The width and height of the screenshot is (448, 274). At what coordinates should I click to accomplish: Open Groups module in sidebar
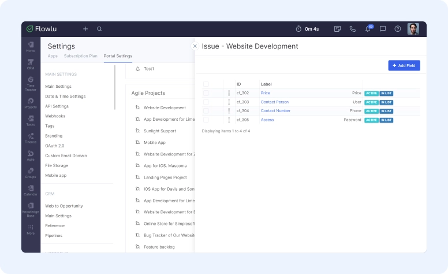[x=31, y=173]
